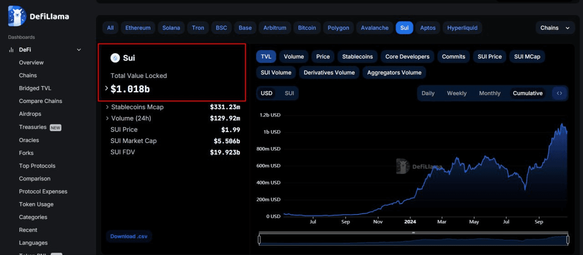This screenshot has width=583, height=255.
Task: Click the DeFi bar-chart icon in sidebar
Action: pos(11,50)
